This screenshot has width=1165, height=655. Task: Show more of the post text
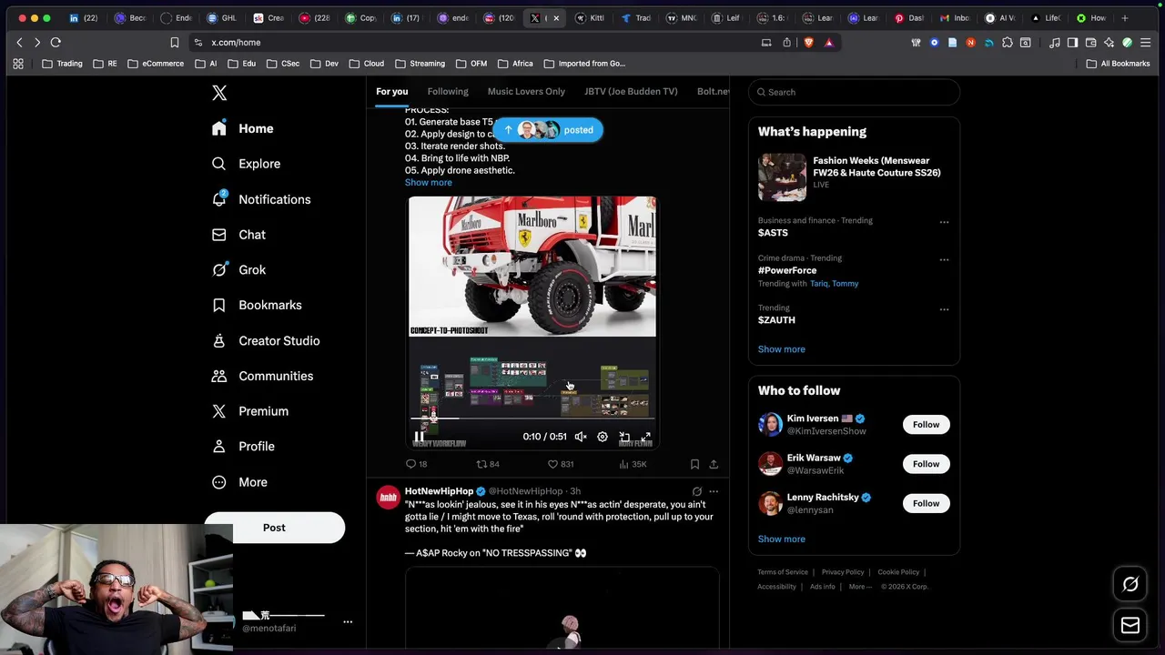[428, 183]
